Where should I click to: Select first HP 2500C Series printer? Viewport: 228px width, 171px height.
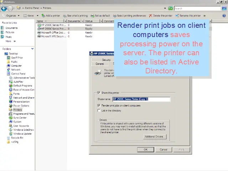(x=52, y=25)
